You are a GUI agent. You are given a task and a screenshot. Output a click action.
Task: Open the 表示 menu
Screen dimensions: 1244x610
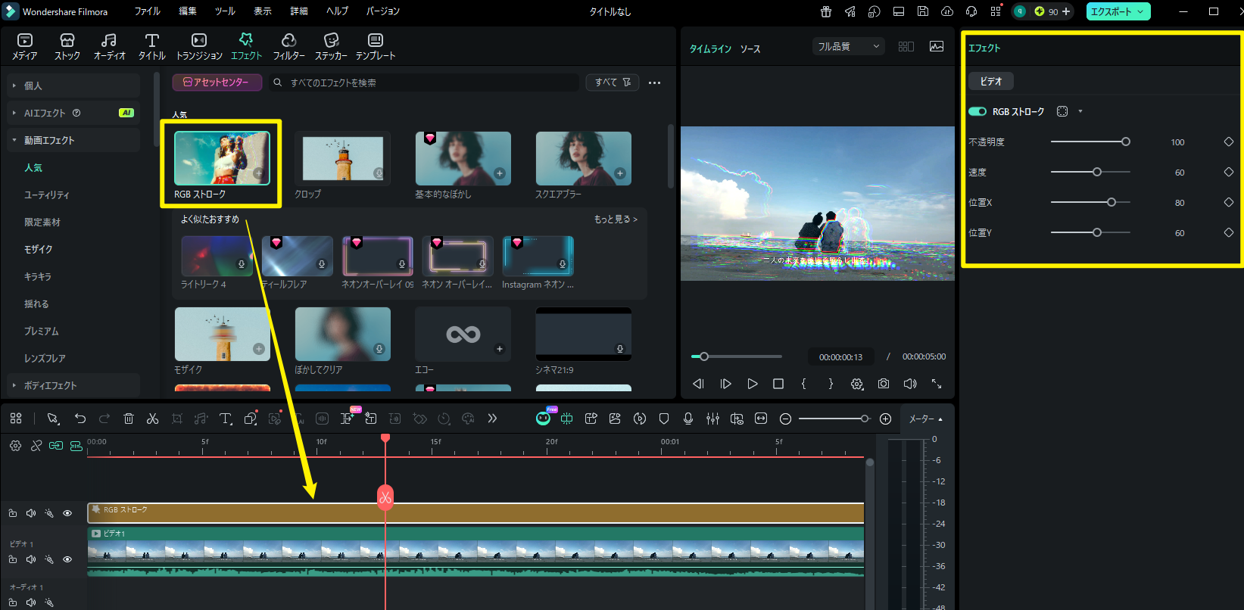[263, 11]
